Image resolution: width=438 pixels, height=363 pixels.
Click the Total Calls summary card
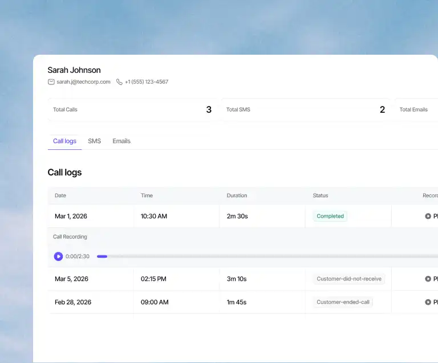click(x=133, y=109)
